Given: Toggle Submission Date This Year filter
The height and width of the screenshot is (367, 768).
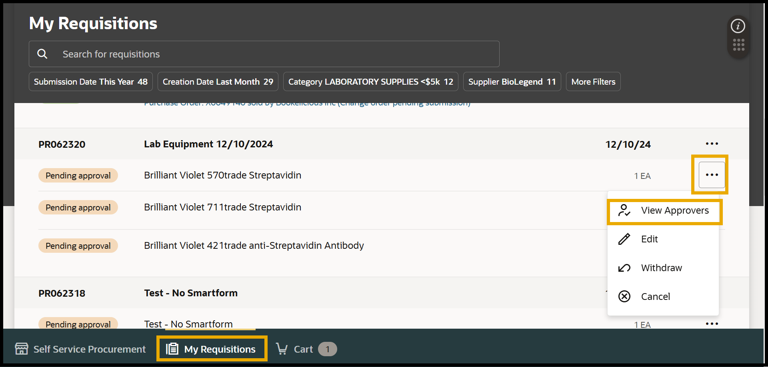Looking at the screenshot, I should coord(91,82).
